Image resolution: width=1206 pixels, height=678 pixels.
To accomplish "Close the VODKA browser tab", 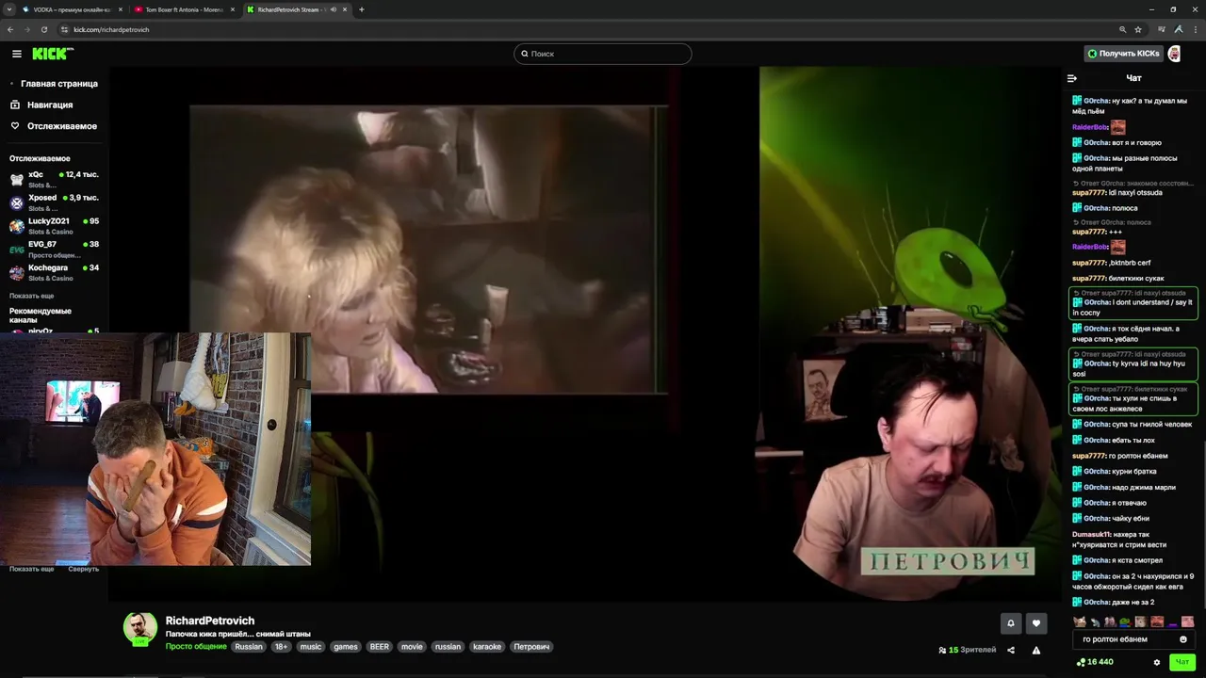I will 121,9.
